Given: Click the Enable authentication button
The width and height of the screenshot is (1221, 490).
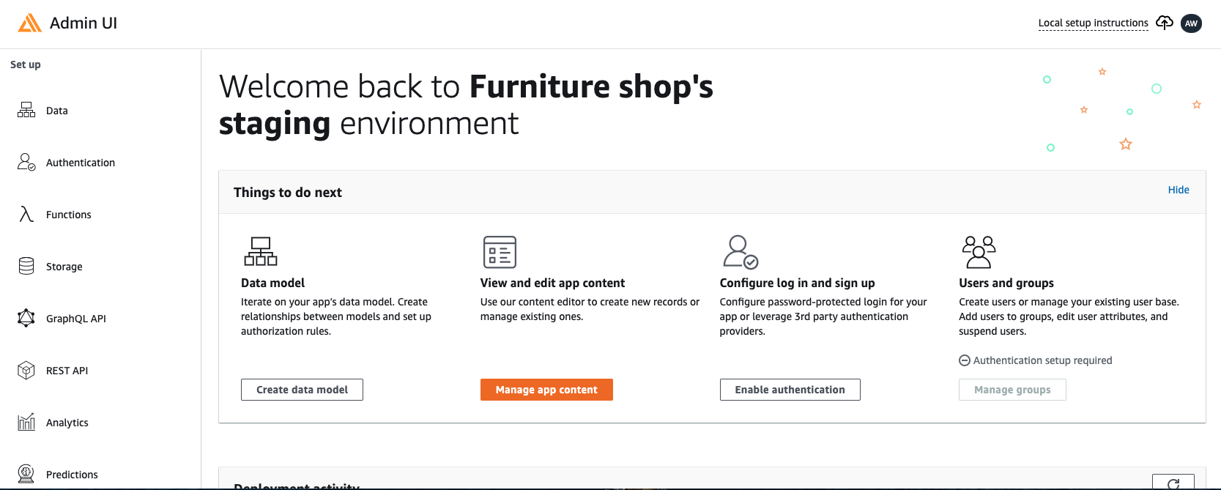Looking at the screenshot, I should [x=790, y=390].
